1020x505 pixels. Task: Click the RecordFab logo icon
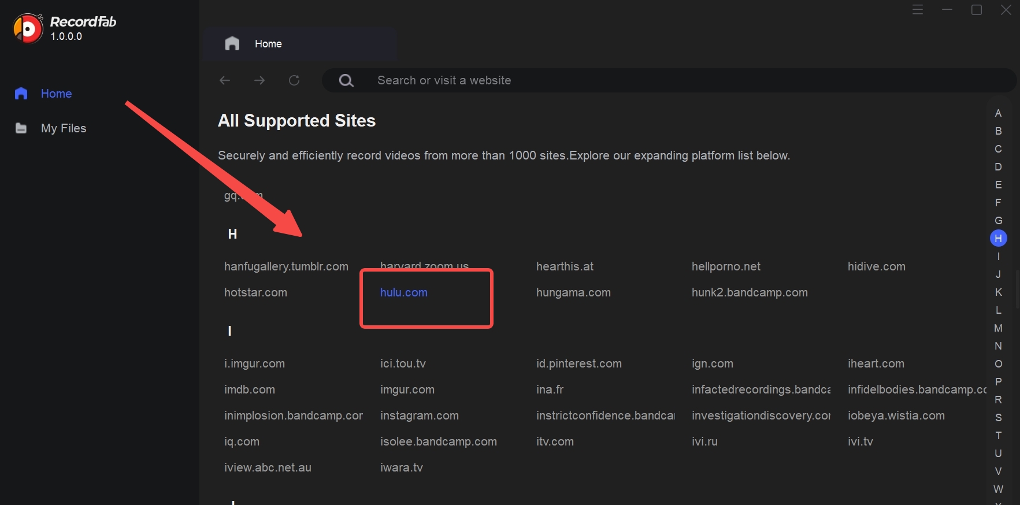pyautogui.click(x=28, y=28)
